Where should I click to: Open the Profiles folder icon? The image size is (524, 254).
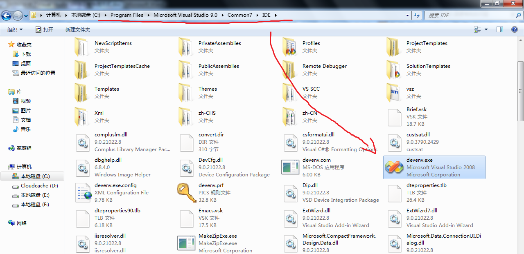[290, 47]
